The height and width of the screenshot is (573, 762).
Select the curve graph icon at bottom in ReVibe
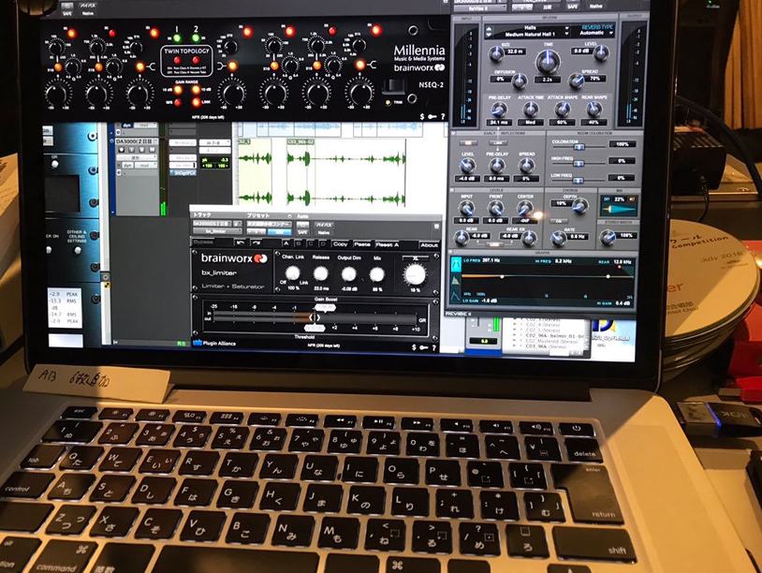pyautogui.click(x=456, y=296)
